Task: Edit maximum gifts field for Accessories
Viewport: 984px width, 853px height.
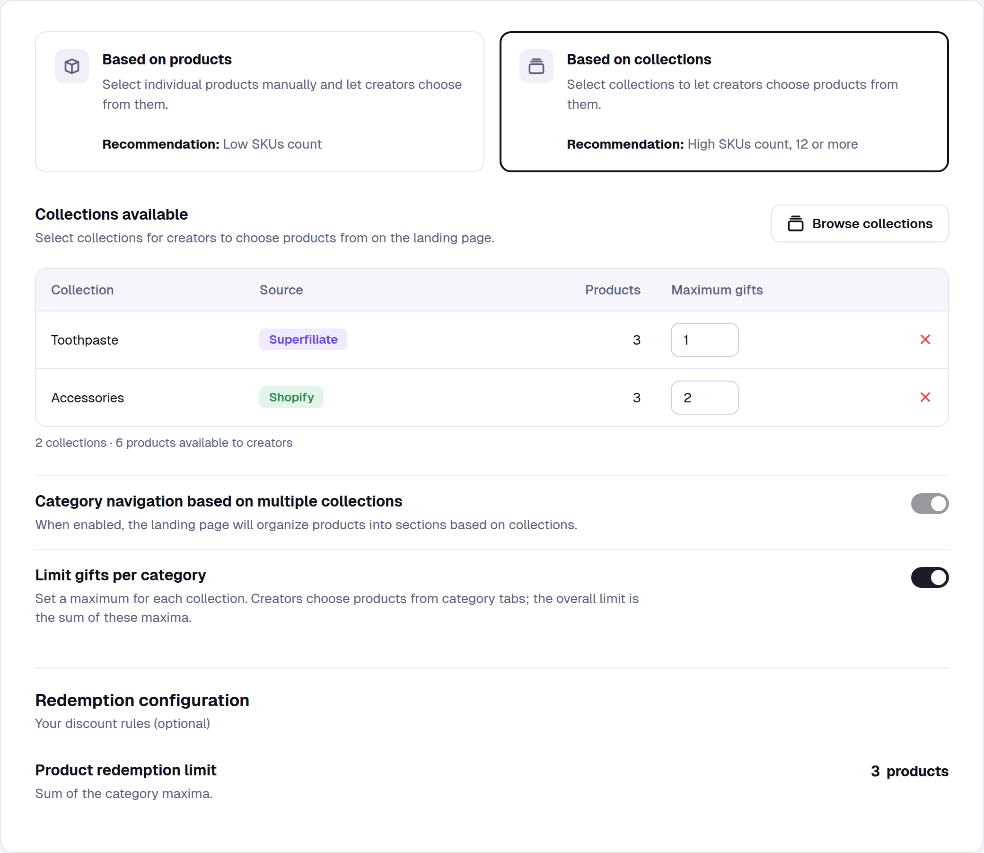Action: [704, 398]
